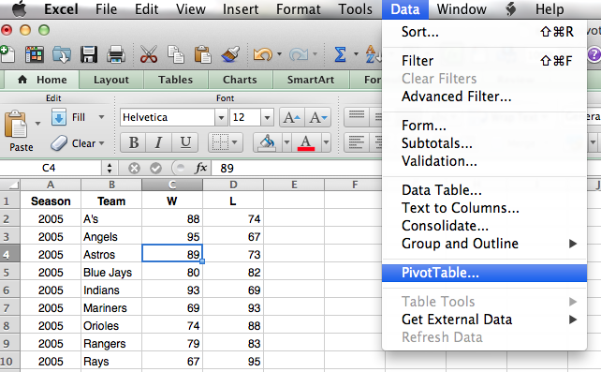Open Get External Data submenu
The image size is (601, 372).
pos(485,320)
